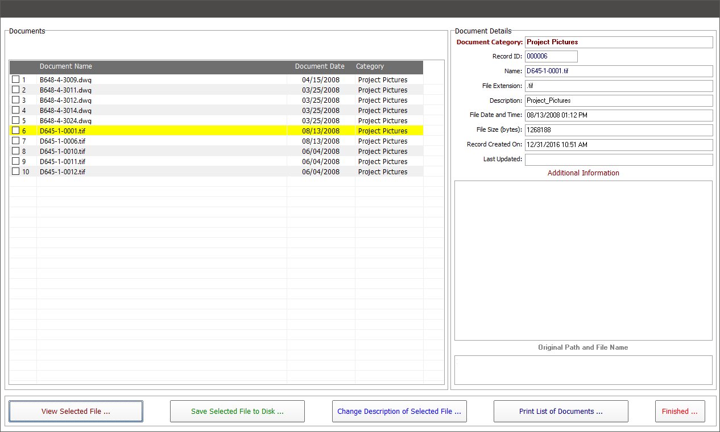720x432 pixels.
Task: Select checkbox beside D645-1-0010.tif
Action: tap(16, 151)
